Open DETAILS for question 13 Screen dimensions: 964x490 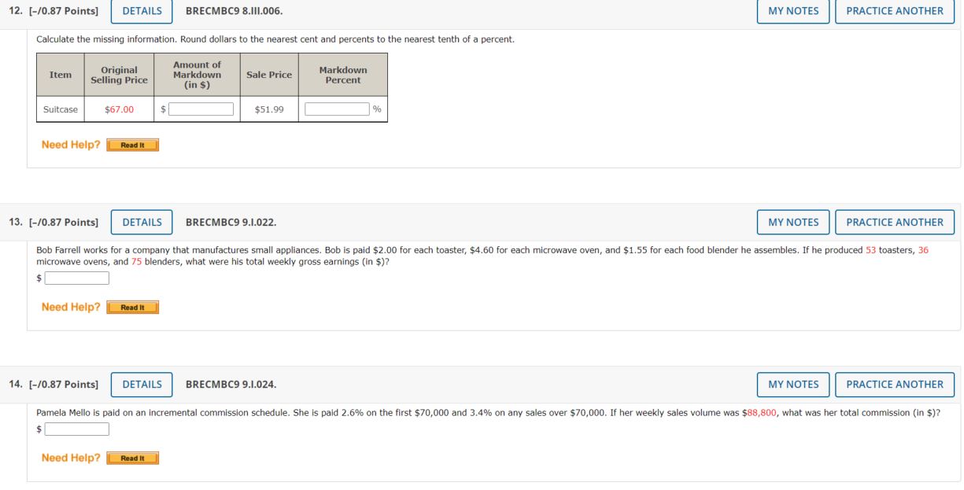pyautogui.click(x=142, y=222)
